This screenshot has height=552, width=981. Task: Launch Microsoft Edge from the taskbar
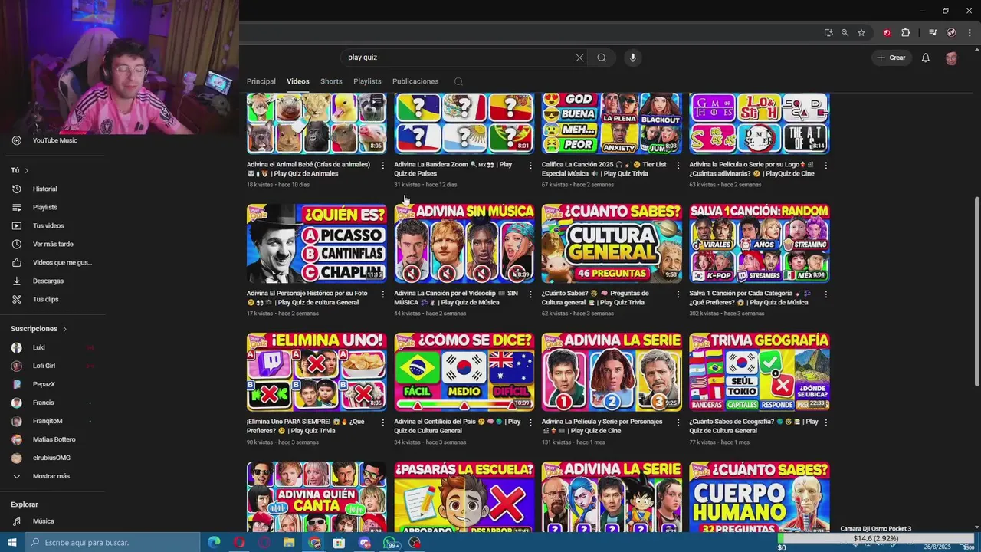(214, 543)
